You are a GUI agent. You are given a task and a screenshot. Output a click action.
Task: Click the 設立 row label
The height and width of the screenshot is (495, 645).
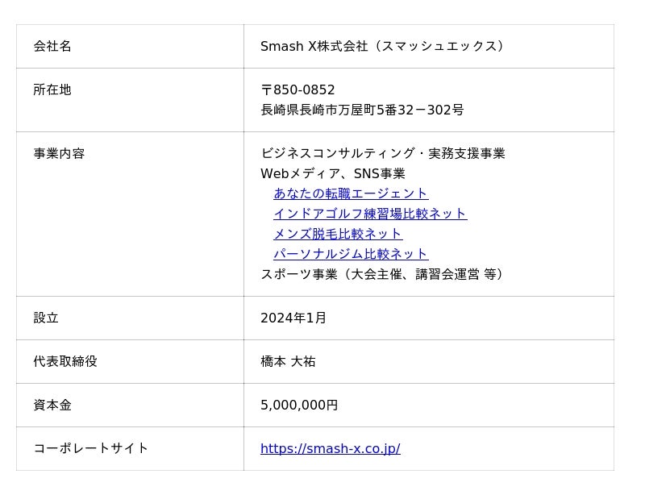click(x=46, y=318)
